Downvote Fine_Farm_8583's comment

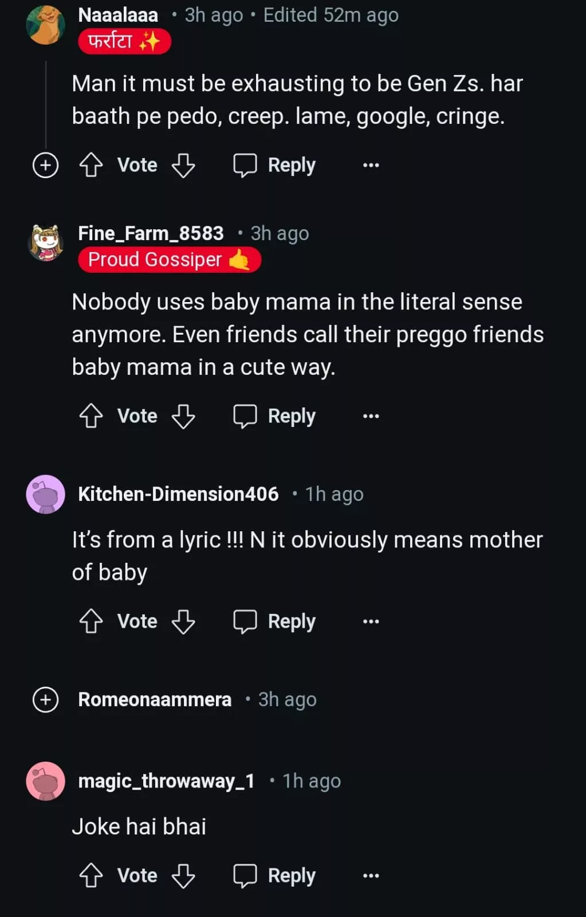point(183,416)
